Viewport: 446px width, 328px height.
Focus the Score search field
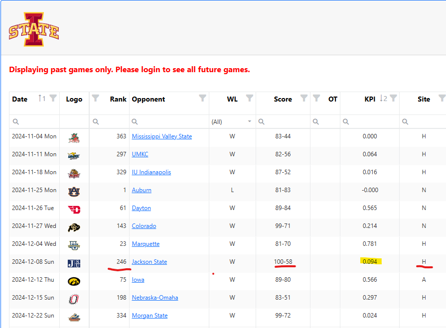pyautogui.click(x=283, y=121)
